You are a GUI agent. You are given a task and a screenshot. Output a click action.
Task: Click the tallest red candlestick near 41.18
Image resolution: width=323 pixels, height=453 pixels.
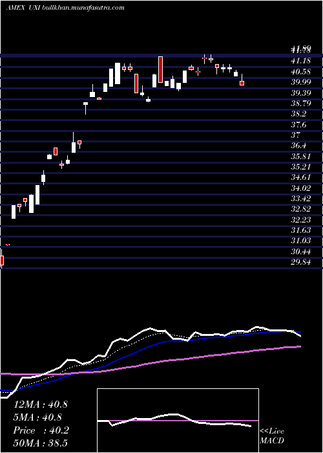click(161, 70)
